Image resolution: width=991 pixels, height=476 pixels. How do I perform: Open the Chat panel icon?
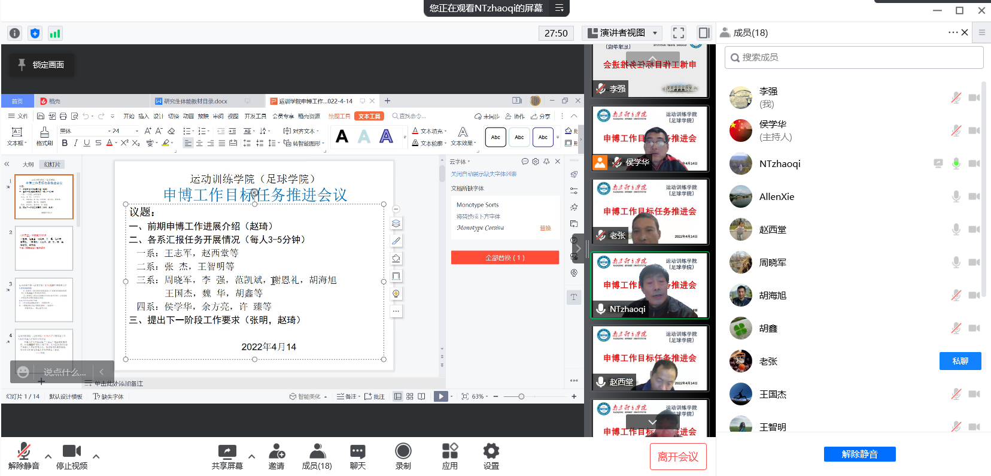click(x=357, y=452)
